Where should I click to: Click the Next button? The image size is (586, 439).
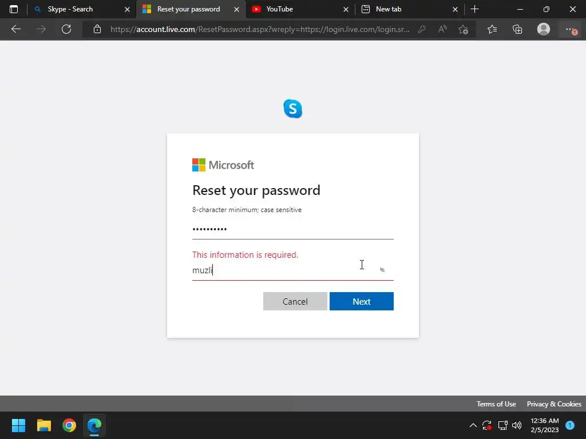(x=362, y=301)
